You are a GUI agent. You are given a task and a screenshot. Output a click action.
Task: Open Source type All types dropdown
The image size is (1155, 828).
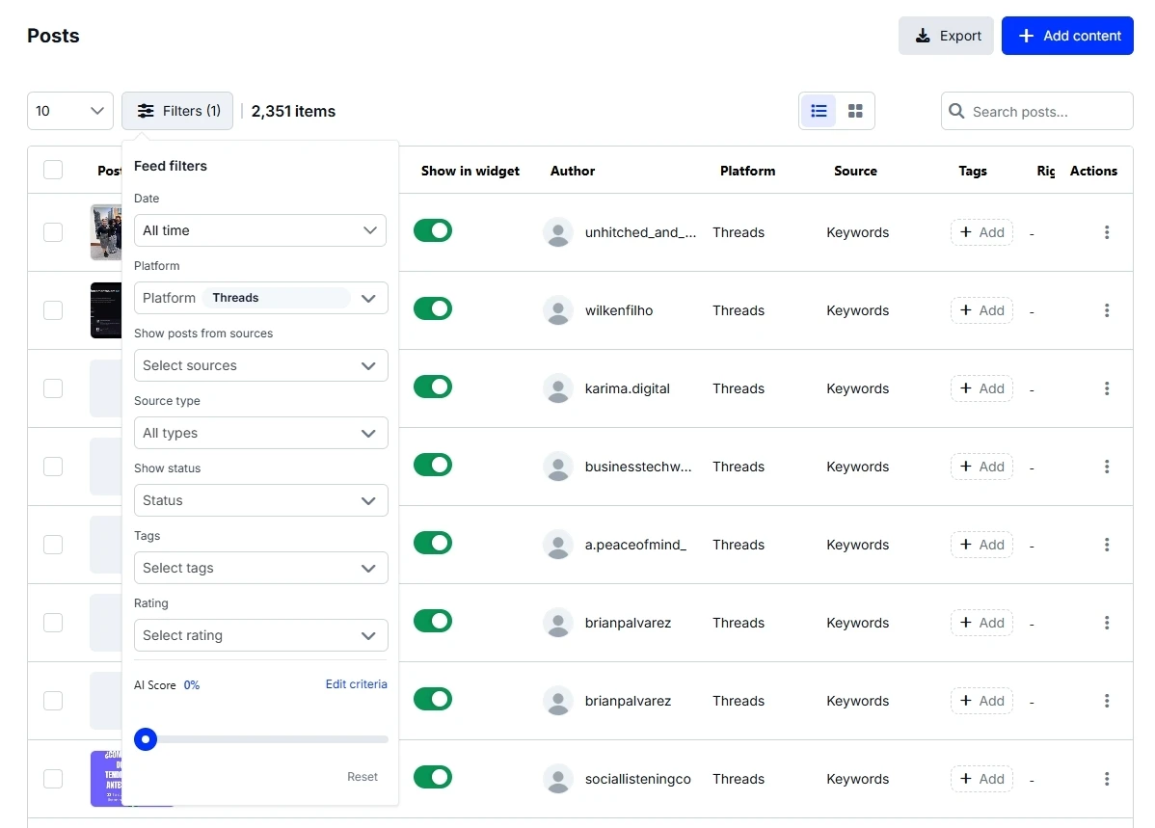[x=260, y=433]
